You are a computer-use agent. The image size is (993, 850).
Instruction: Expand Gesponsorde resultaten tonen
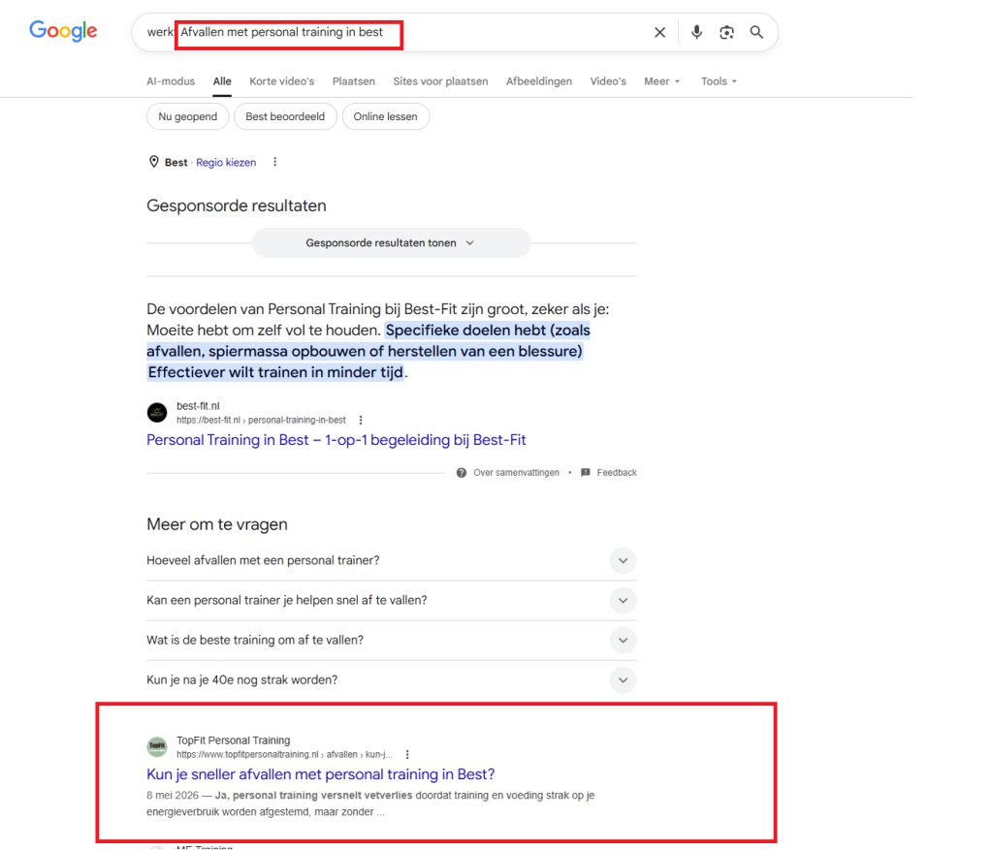[x=391, y=243]
